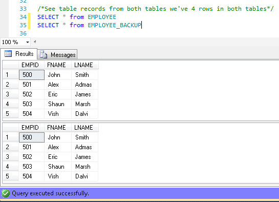Click cell 500 in second result grid
The width and height of the screenshot is (279, 202).
(32, 137)
